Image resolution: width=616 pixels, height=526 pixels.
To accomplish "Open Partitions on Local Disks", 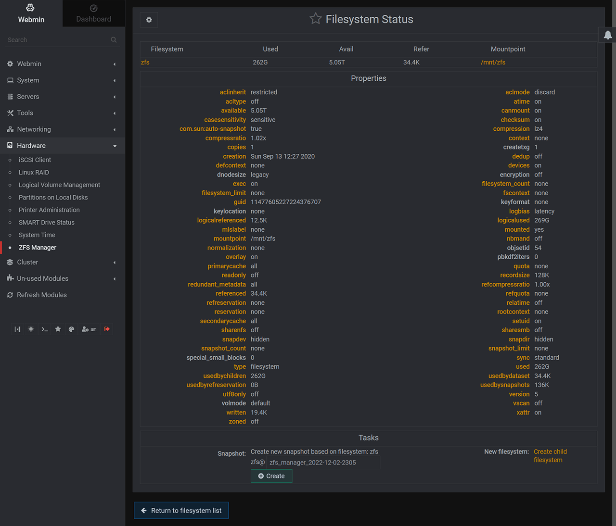I will pyautogui.click(x=53, y=198).
